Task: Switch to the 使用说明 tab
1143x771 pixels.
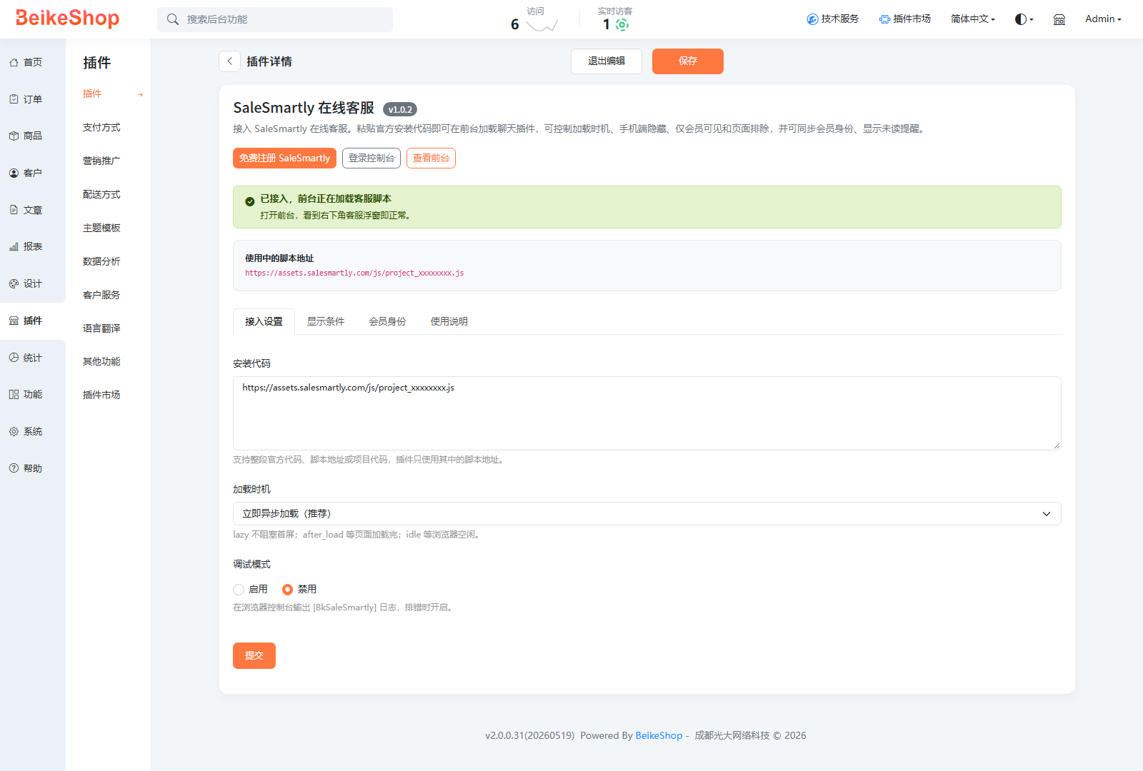Action: 449,321
